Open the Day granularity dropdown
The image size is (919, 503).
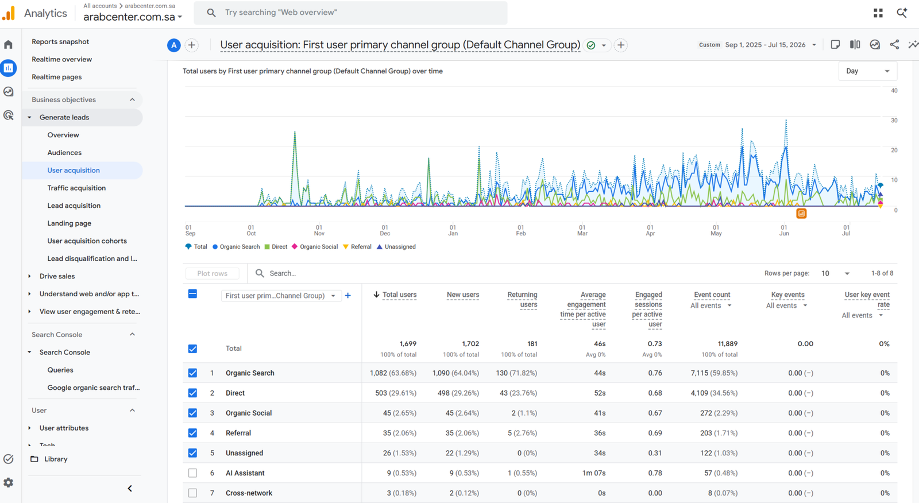click(867, 71)
